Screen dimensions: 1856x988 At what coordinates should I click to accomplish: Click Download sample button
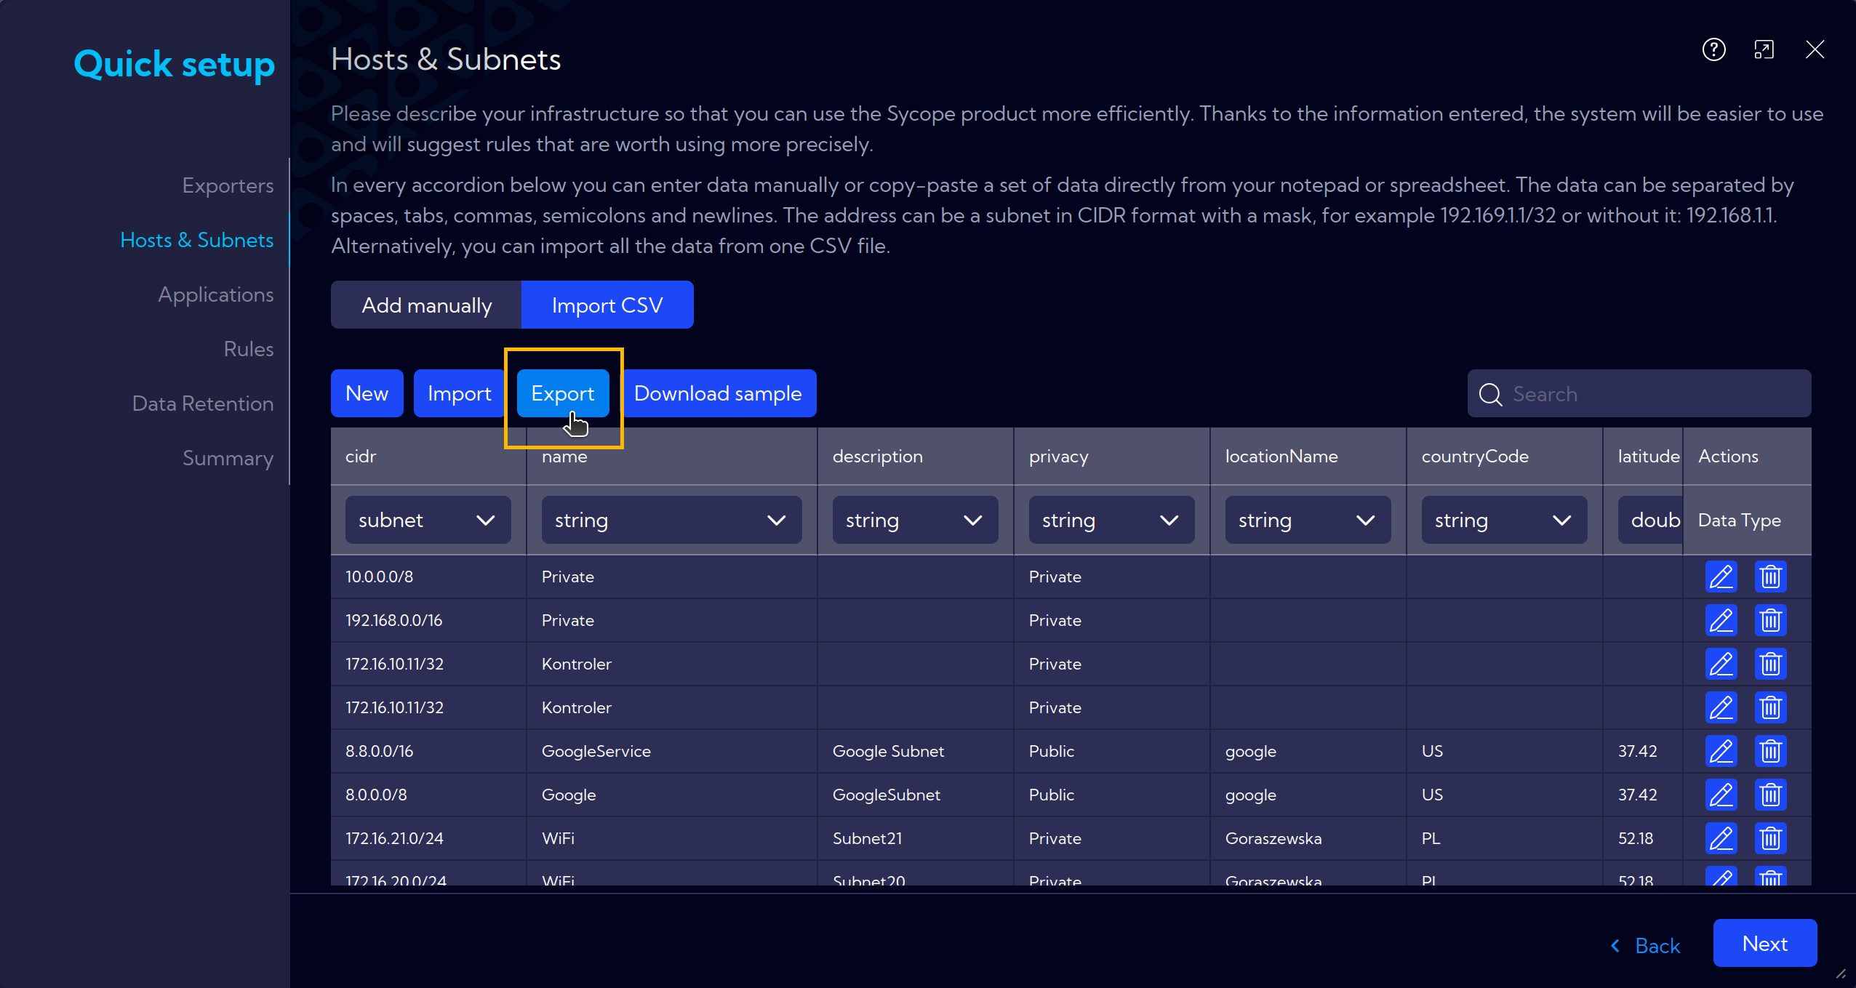(718, 393)
